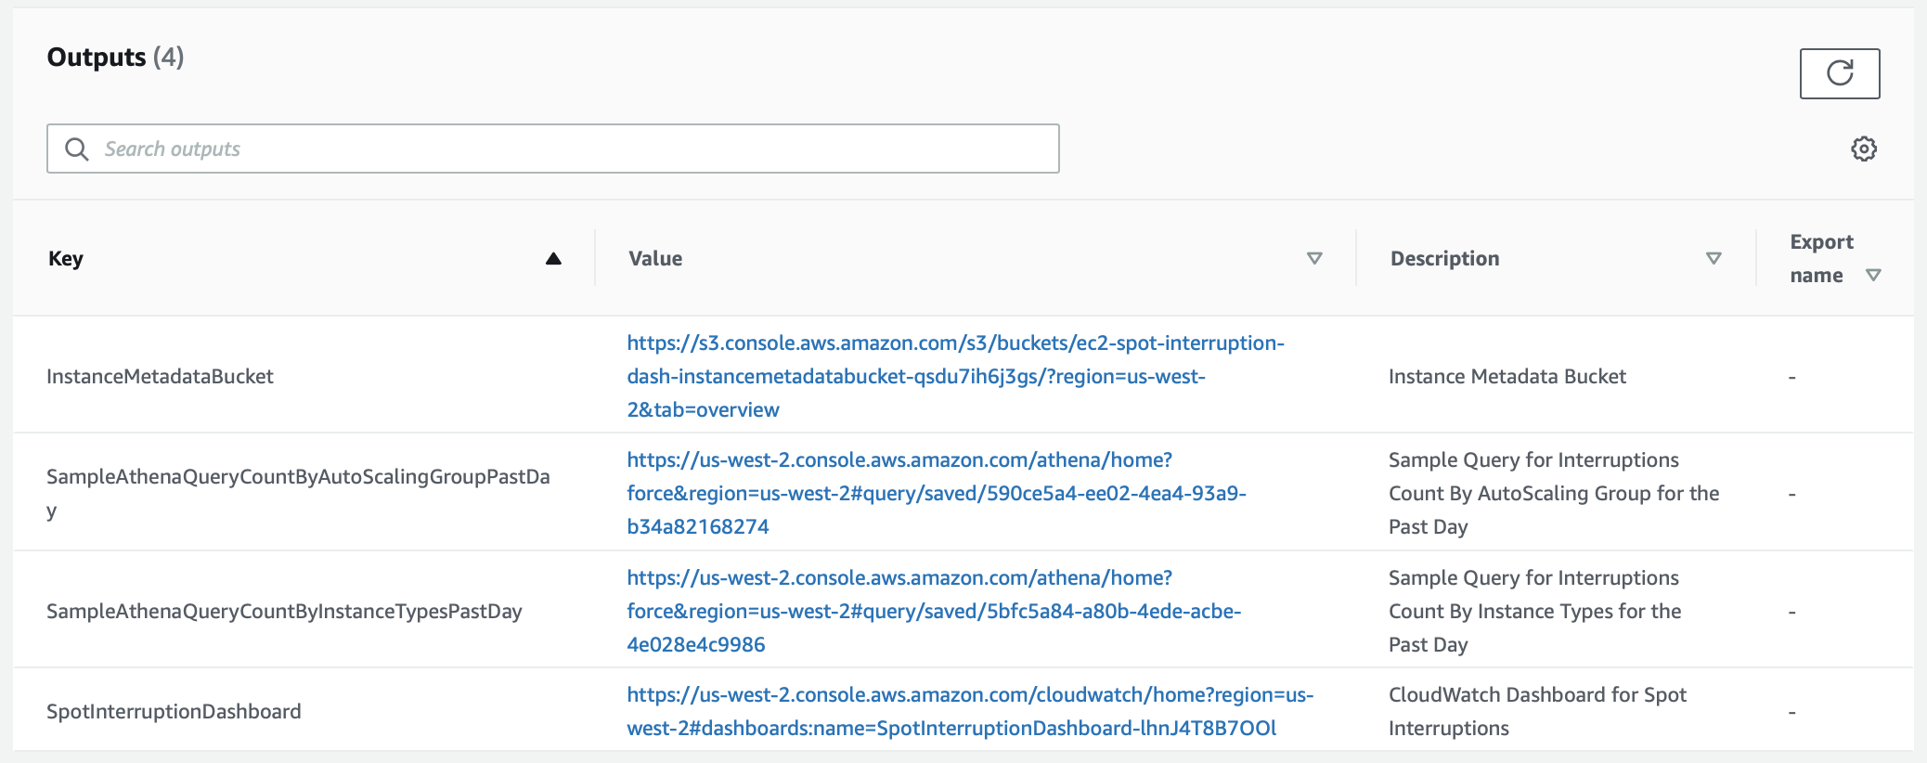Focus the Search outputs field
The height and width of the screenshot is (763, 1927).
[x=553, y=149]
